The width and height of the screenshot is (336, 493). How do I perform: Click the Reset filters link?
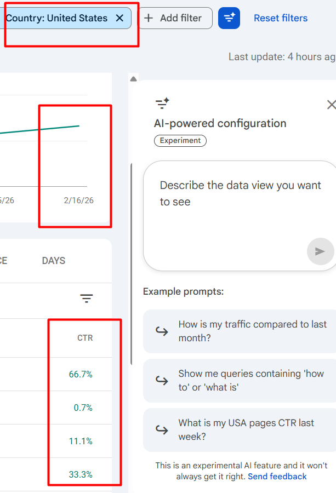(281, 18)
